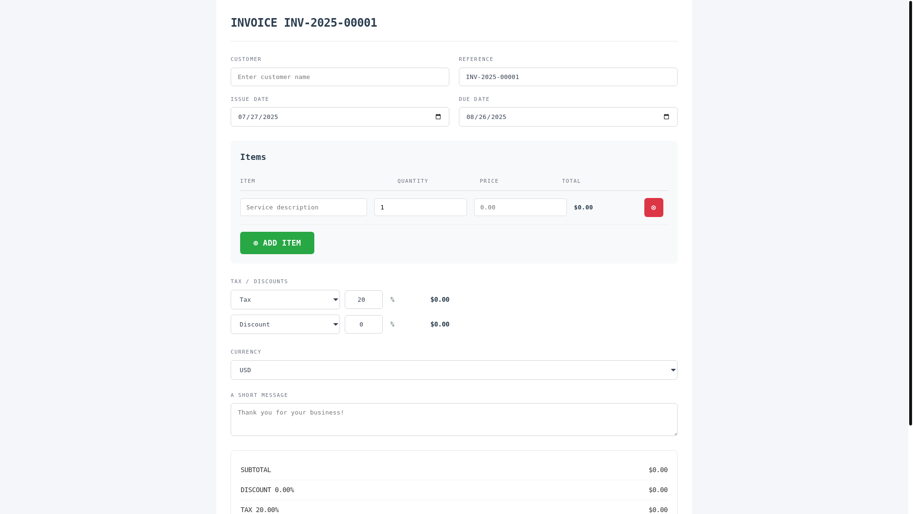The width and height of the screenshot is (913, 514).
Task: Click the REFERENCE label
Action: tap(476, 59)
